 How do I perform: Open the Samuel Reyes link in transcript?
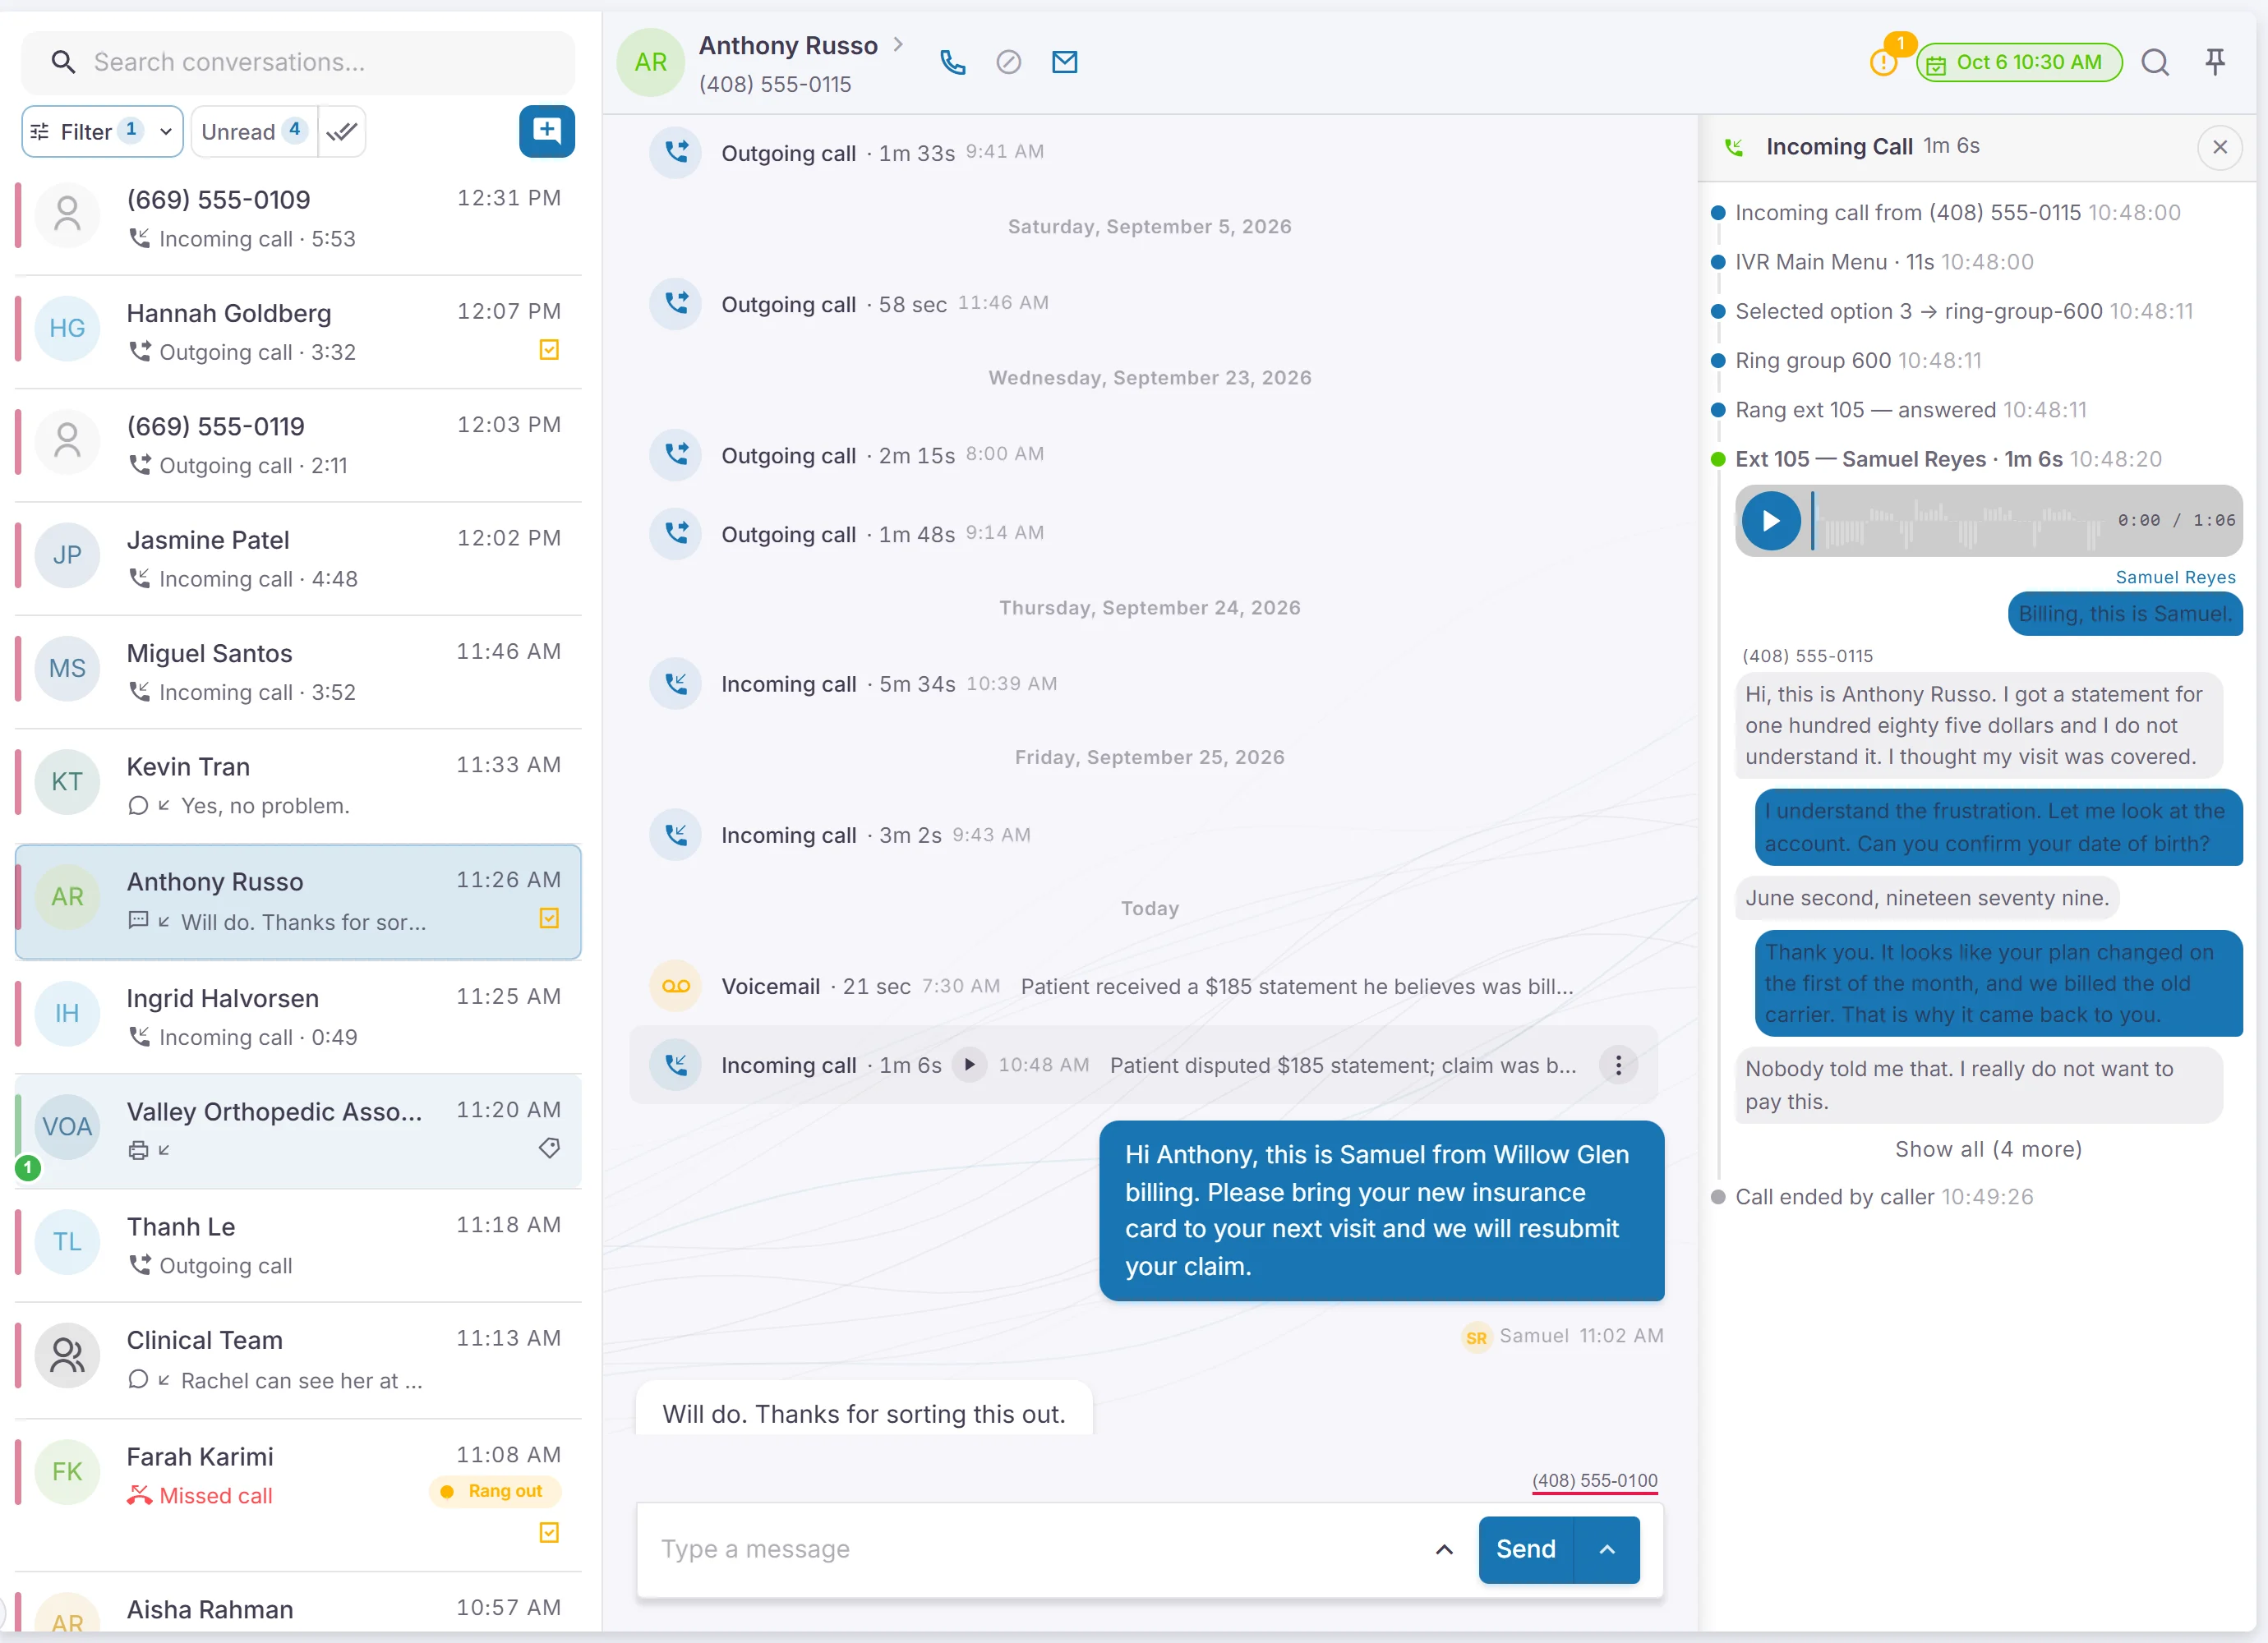2175,577
